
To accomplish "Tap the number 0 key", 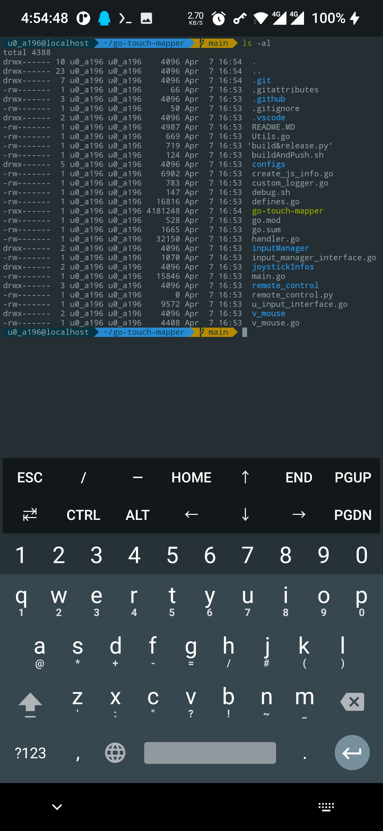I will pyautogui.click(x=361, y=555).
